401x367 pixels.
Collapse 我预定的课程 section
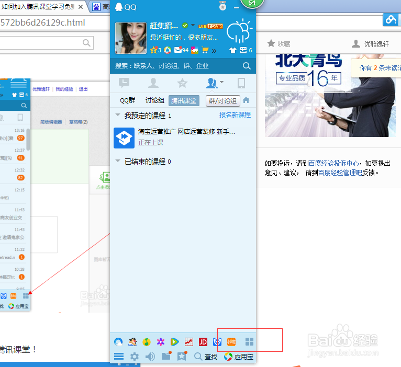click(118, 115)
